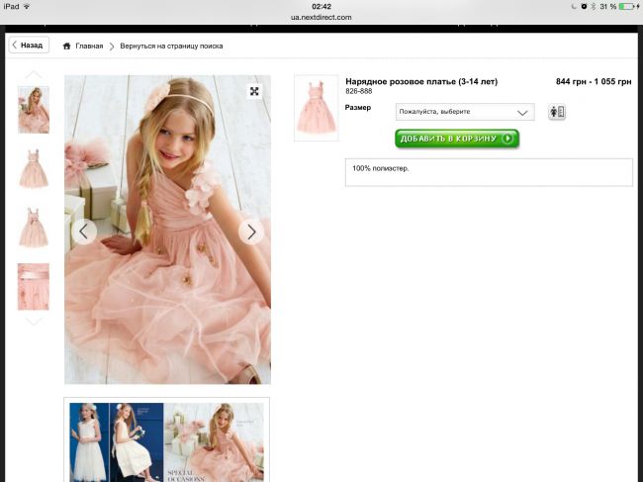Tap the clock showing 02:42
Viewport: 643px width, 482px height.
click(321, 7)
